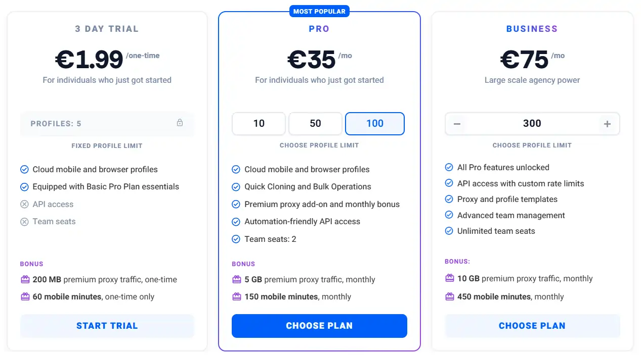
Task: Click the crossed icon next to API access
Action: pos(24,205)
